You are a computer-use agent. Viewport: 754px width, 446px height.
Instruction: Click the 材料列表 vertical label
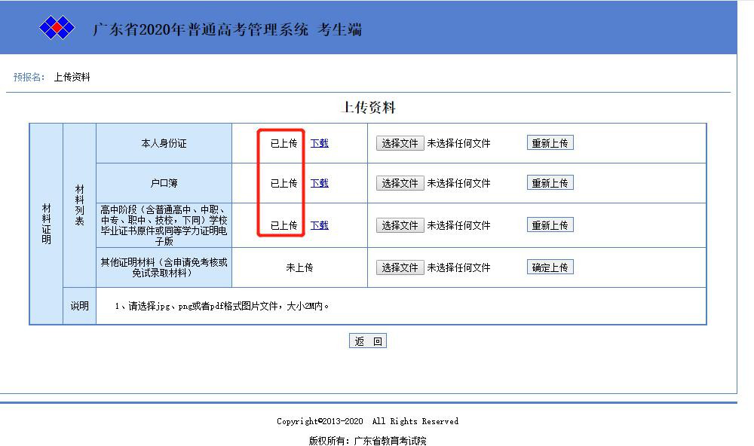pyautogui.click(x=80, y=205)
